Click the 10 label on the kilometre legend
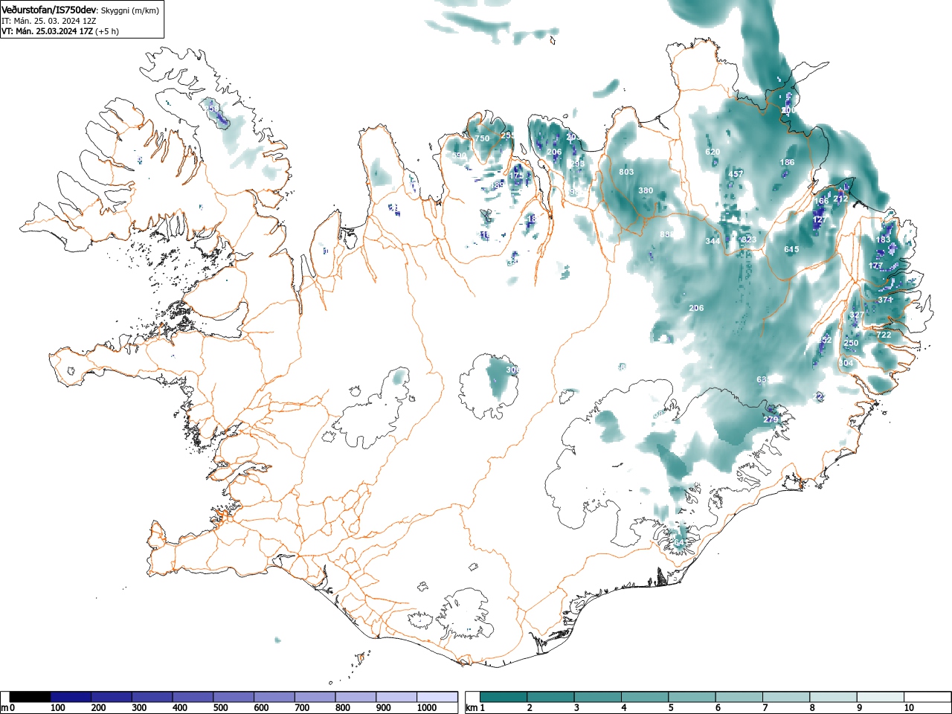The height and width of the screenshot is (714, 952). tap(909, 708)
